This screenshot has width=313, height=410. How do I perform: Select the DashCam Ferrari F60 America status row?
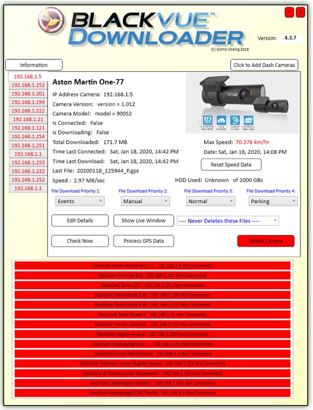pyautogui.click(x=152, y=354)
